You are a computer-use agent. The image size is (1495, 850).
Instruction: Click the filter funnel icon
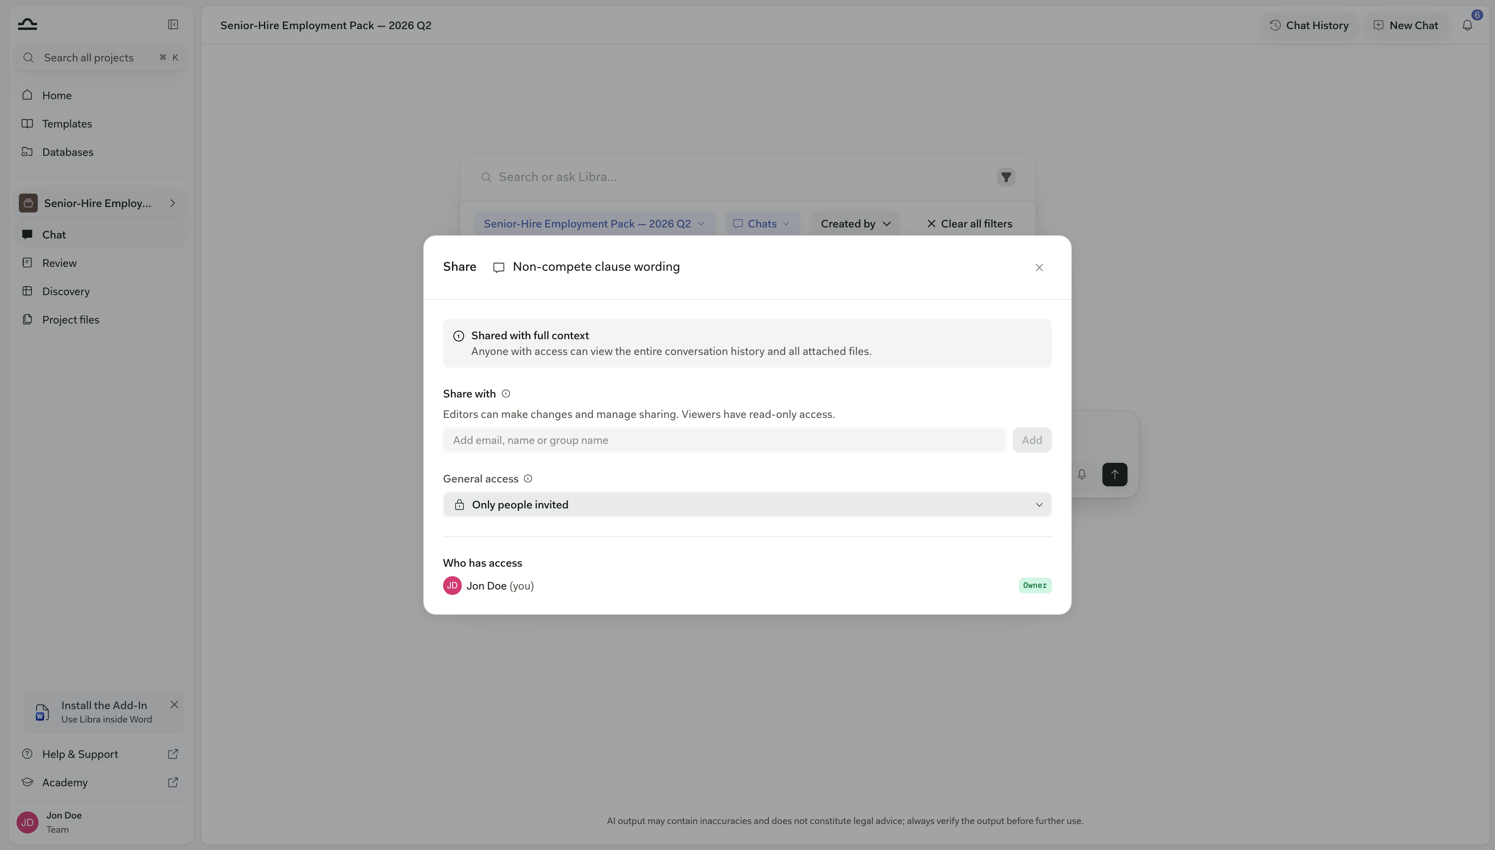pos(1006,177)
